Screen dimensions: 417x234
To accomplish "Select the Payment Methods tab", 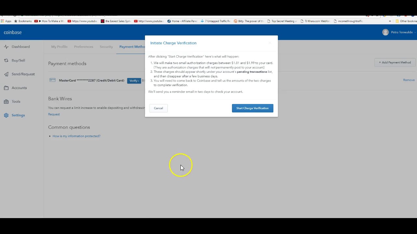I will 132,47.
